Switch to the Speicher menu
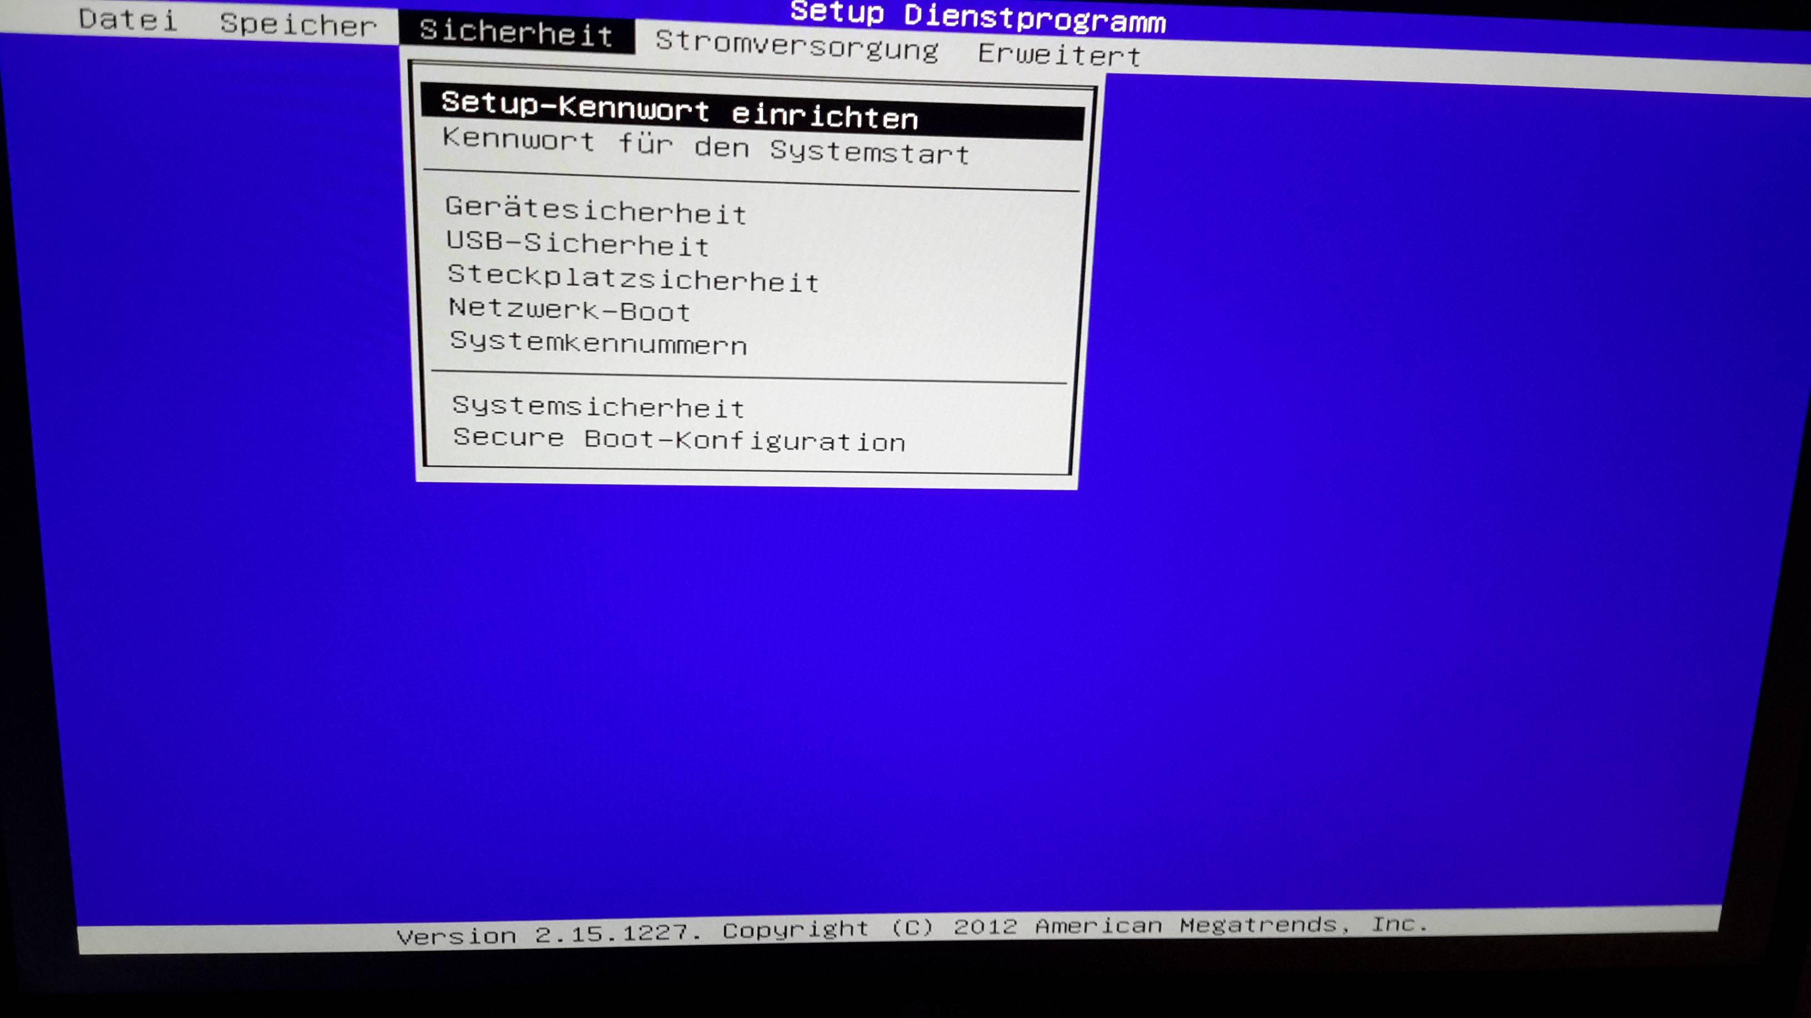This screenshot has width=1811, height=1018. tap(298, 26)
